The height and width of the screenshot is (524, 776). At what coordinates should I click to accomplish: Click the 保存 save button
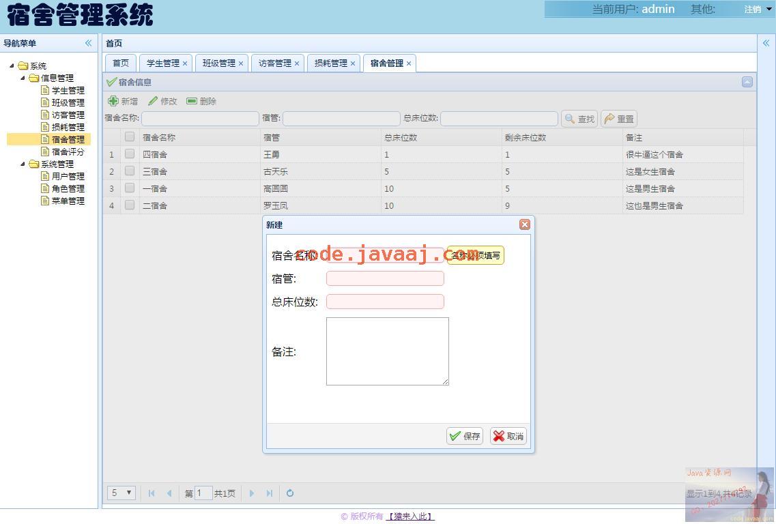pos(465,436)
